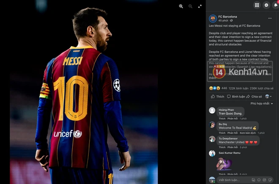Open Phù hợp nhất comment sorting dropdown
Image resolution: width=279 pixels, height=184 pixels.
pos(262,103)
